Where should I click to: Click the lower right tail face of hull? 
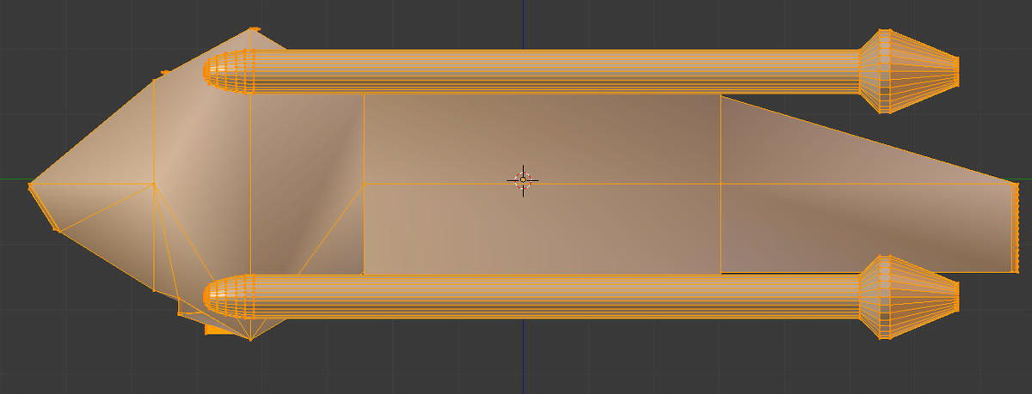(x=860, y=227)
